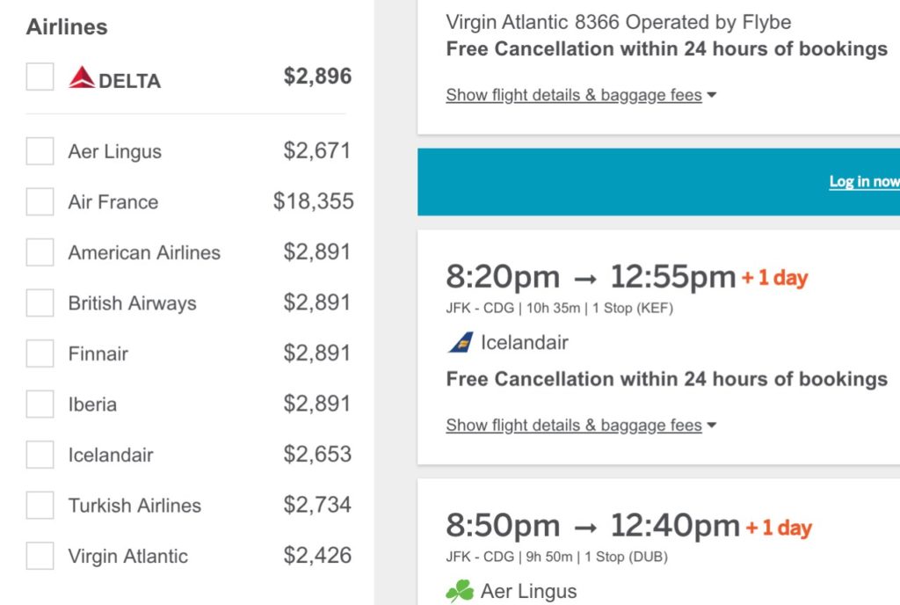900x605 pixels.
Task: Click the Aer Lingus shamrock icon
Action: [x=461, y=590]
